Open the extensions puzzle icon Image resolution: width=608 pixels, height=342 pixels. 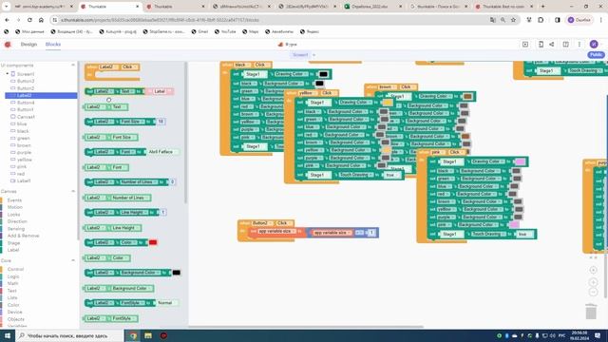541,20
